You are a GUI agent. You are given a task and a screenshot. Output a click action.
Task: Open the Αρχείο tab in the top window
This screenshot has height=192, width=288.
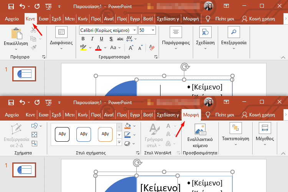click(x=12, y=19)
